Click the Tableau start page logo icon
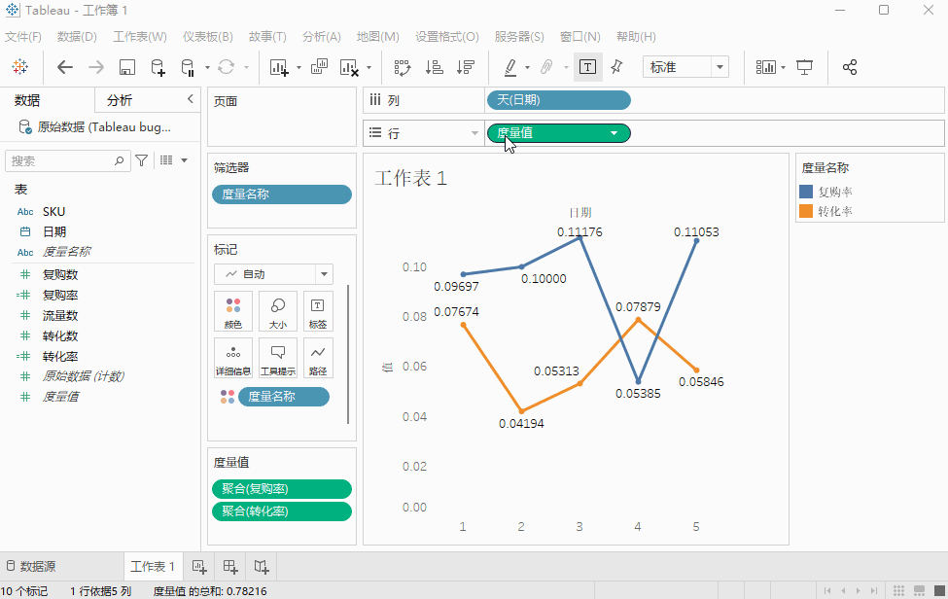Screen dimensions: 948x599 [20, 66]
